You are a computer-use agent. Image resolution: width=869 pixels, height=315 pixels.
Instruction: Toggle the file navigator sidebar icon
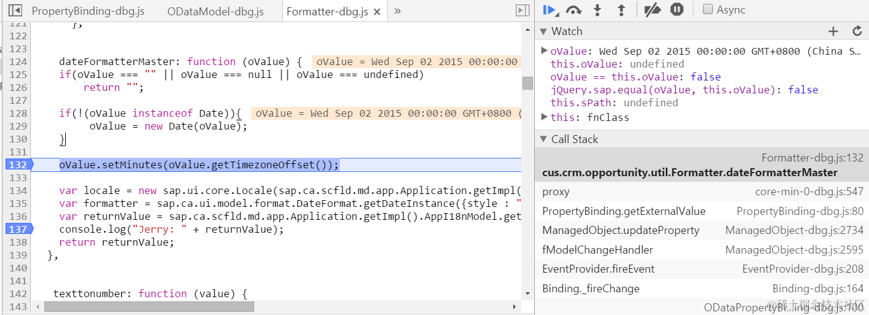(x=15, y=10)
